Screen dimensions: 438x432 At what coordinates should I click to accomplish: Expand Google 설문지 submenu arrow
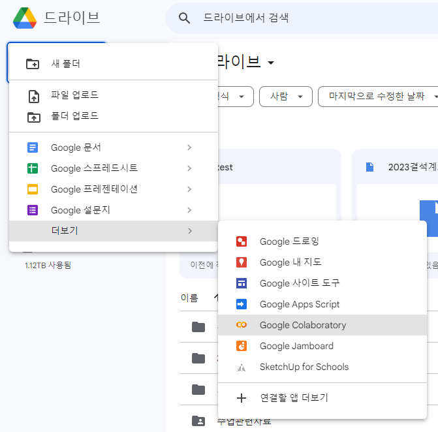point(189,210)
